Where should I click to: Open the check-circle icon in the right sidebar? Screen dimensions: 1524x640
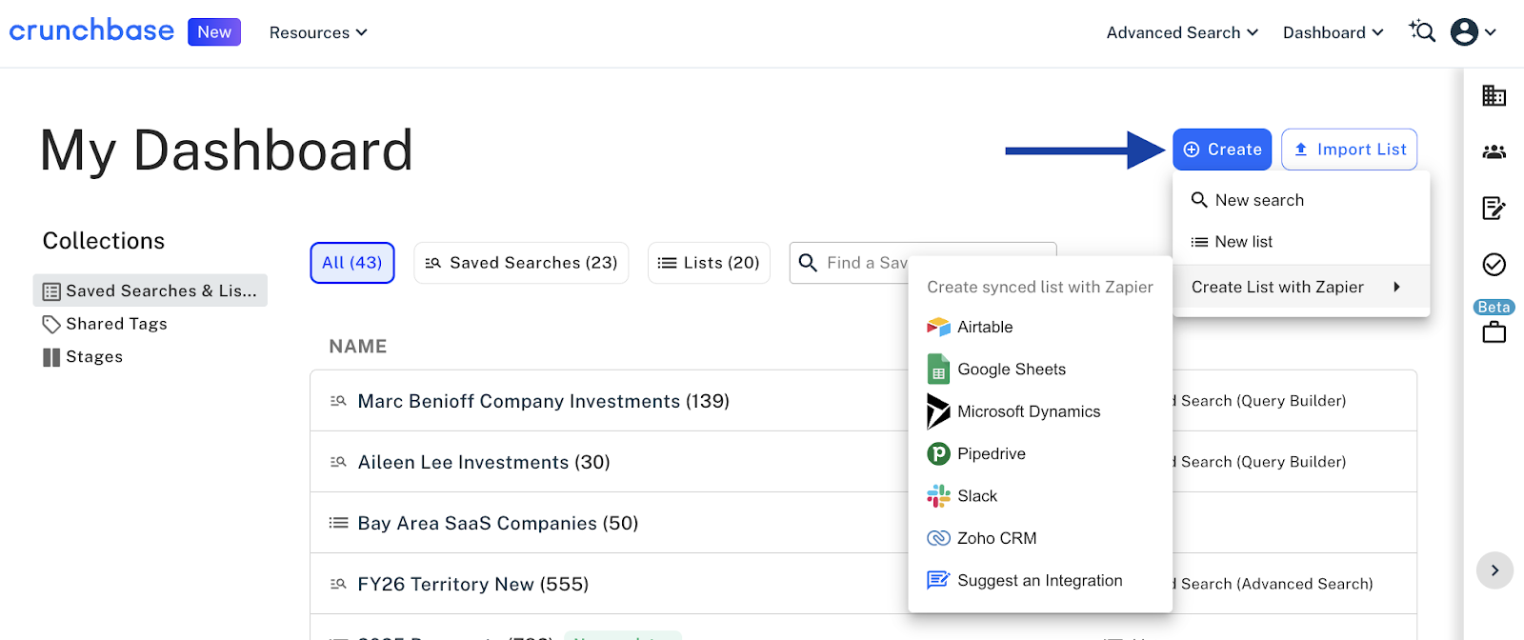click(1494, 264)
